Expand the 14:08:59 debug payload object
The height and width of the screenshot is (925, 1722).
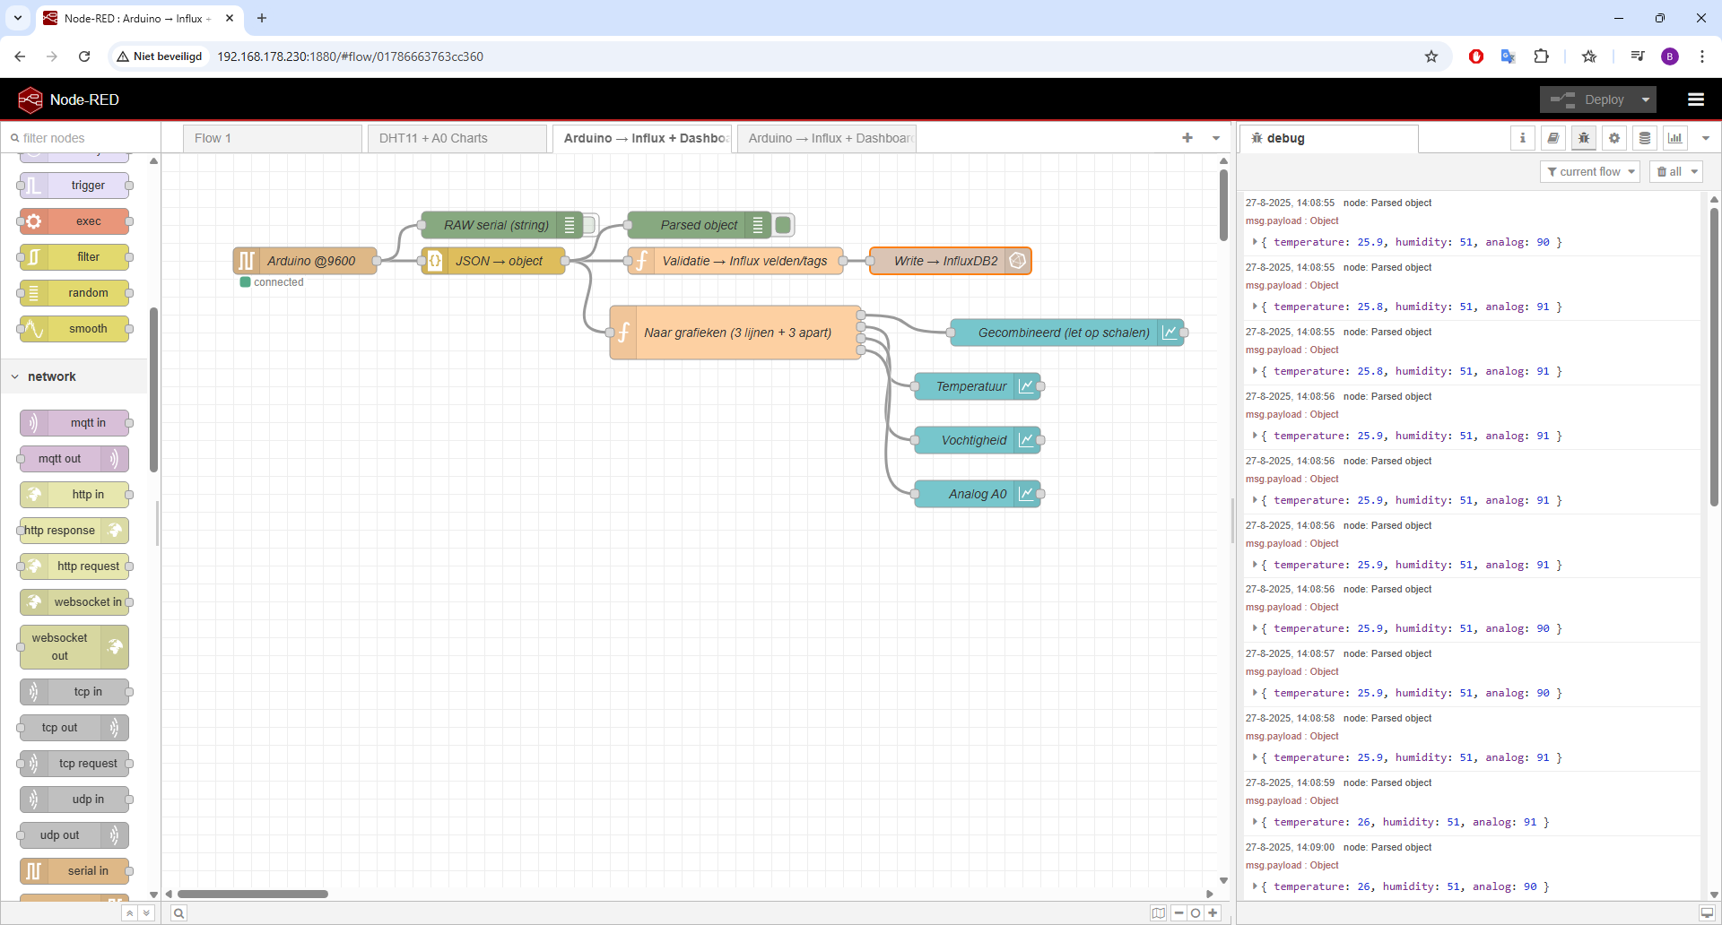[1254, 822]
